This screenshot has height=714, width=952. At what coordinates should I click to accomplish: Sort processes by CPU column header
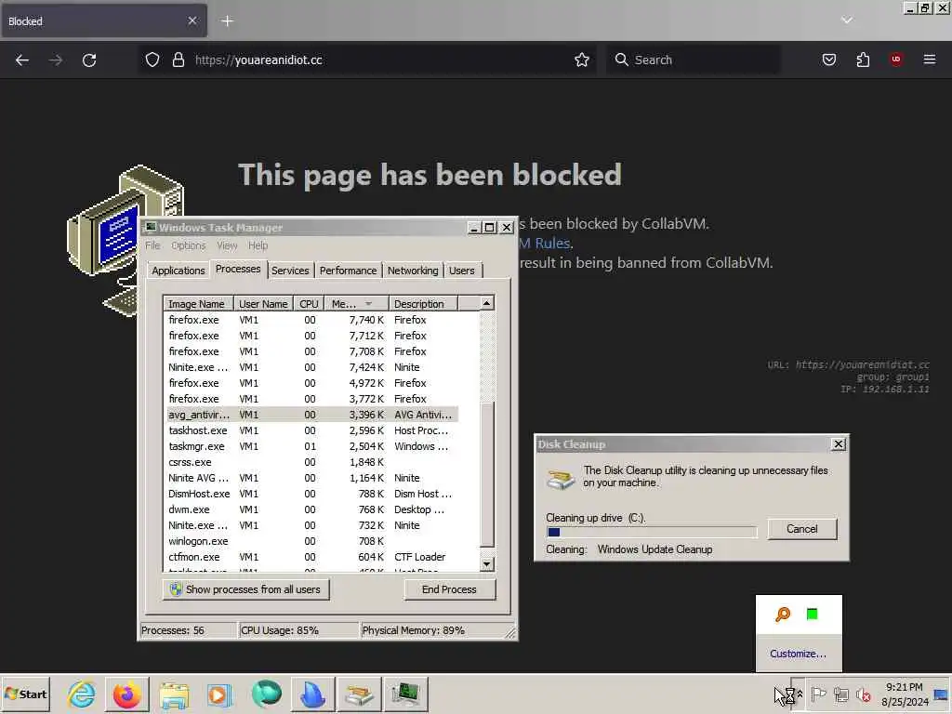[309, 304]
